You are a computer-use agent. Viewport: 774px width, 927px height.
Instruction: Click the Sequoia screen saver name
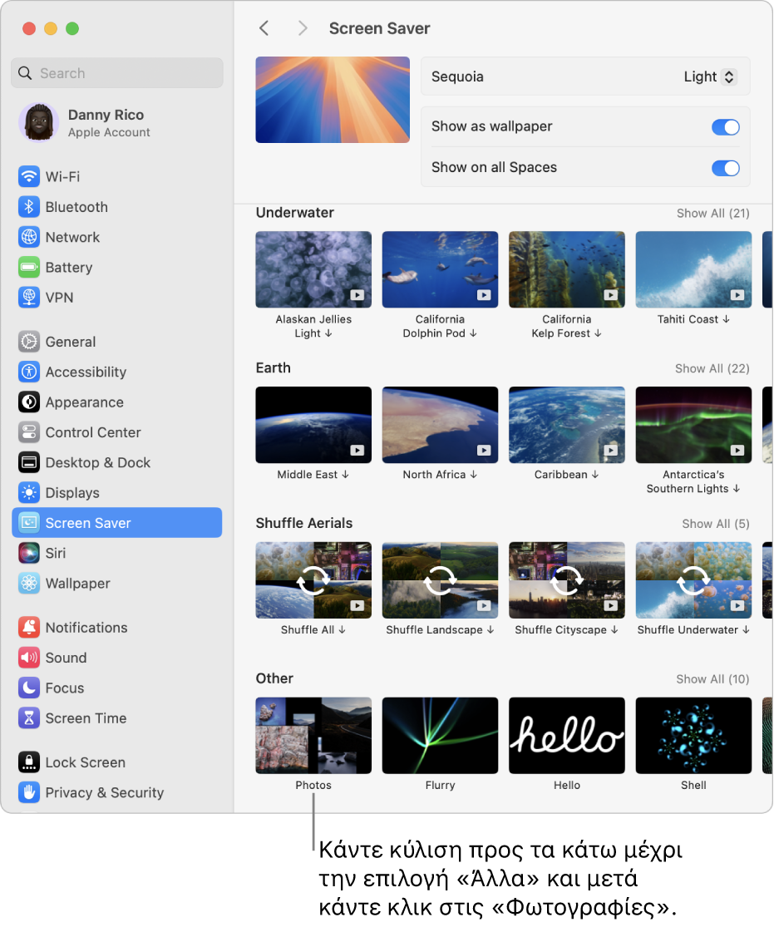pos(457,76)
